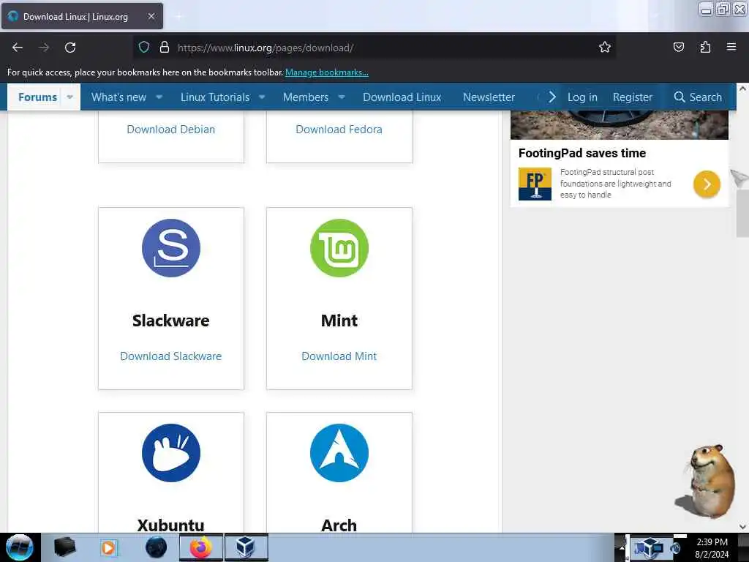Switch to the VirtualBox cube taskbar button
Screen dimensions: 749x562
(x=246, y=547)
